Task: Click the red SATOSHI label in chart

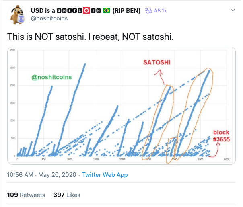Action: 157,62
